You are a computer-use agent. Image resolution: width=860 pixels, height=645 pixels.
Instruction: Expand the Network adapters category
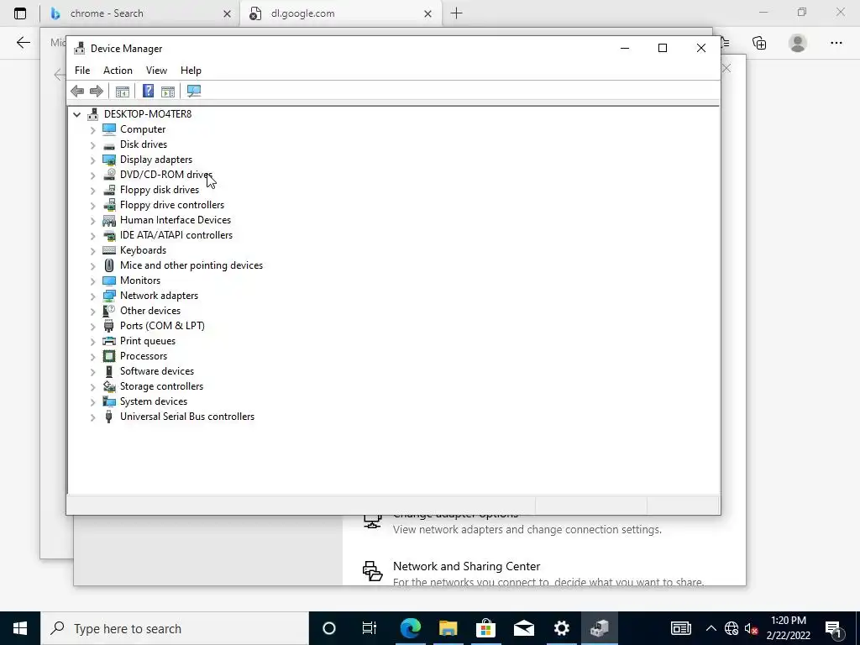point(92,296)
